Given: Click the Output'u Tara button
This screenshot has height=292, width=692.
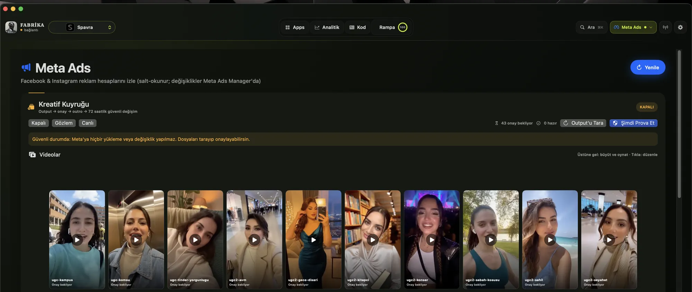Looking at the screenshot, I should 583,123.
